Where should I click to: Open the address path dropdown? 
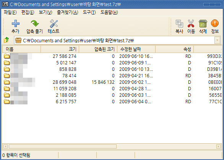(x=217, y=40)
